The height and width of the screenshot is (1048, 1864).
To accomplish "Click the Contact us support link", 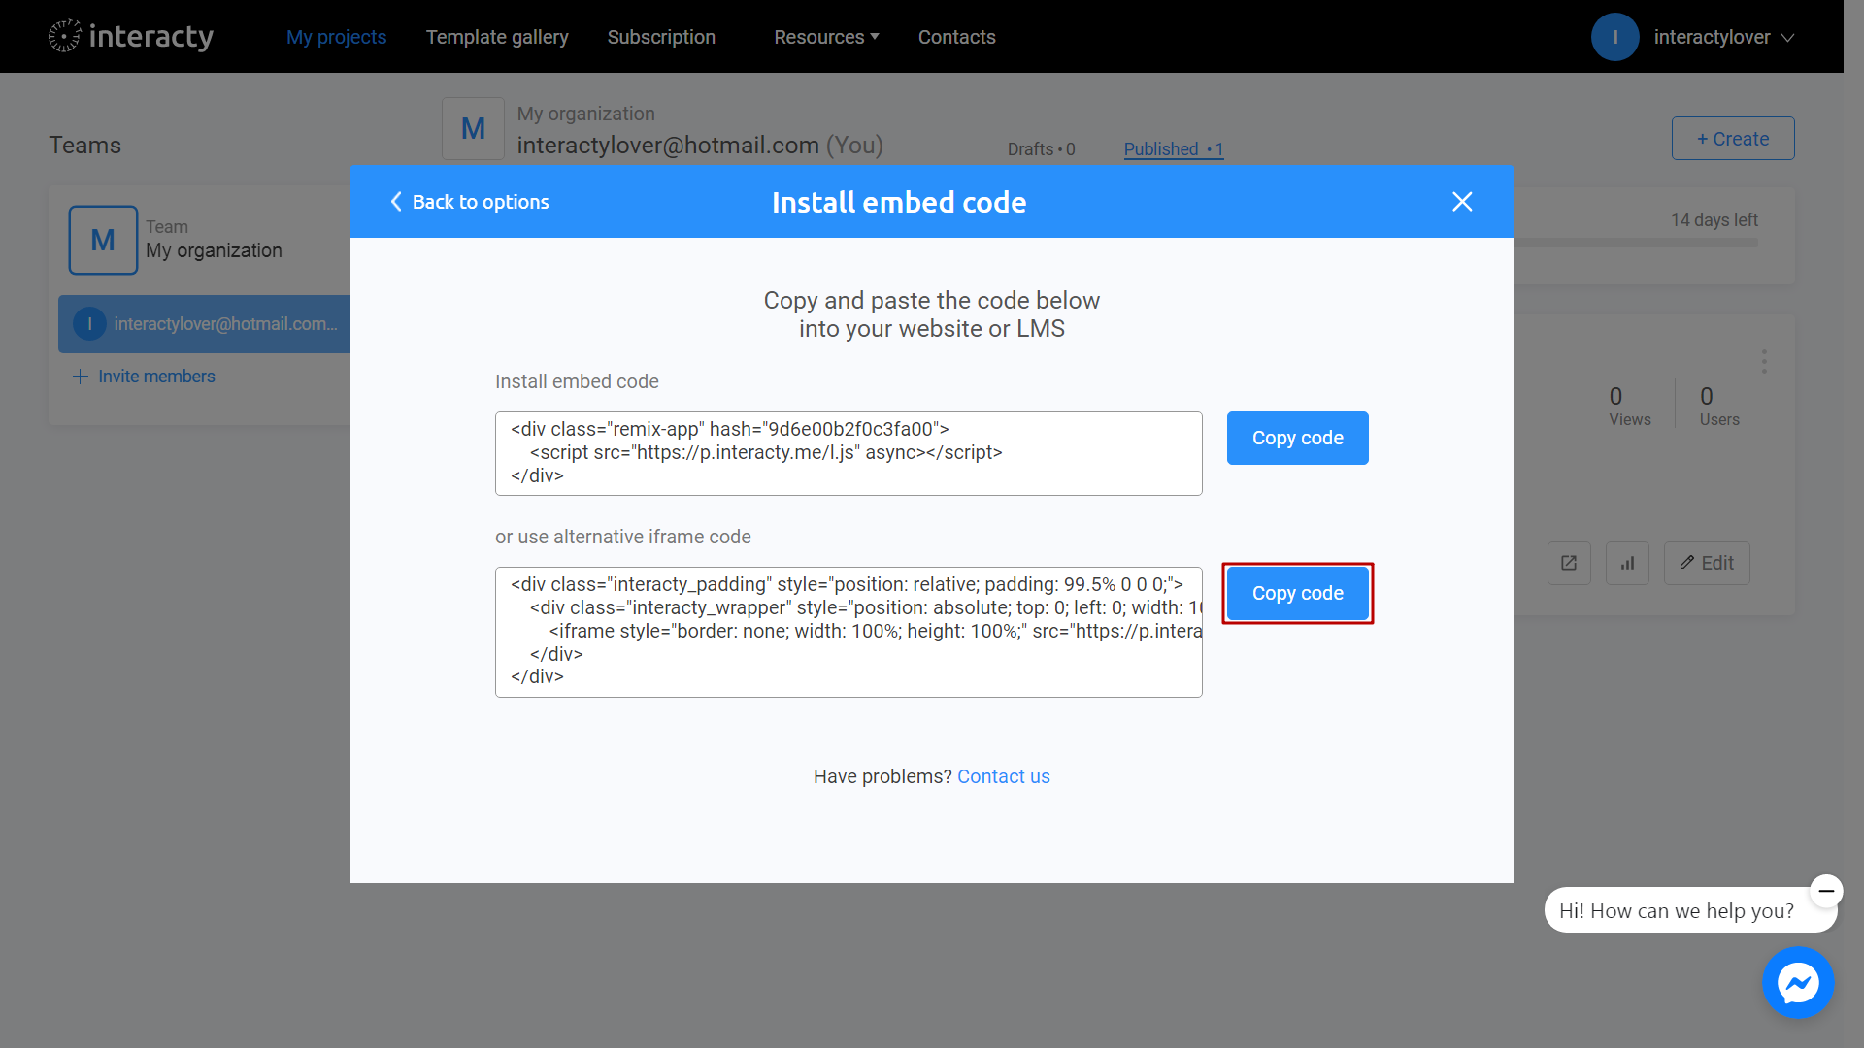I will pos(1005,775).
